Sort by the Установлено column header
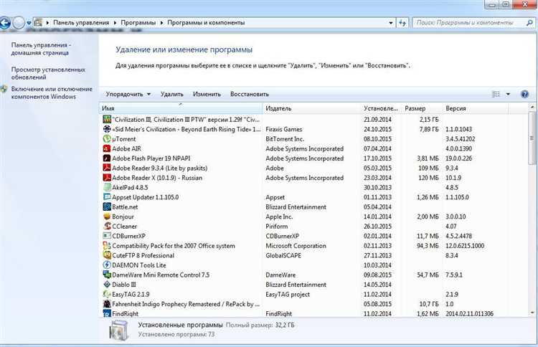The image size is (538, 347). click(382, 108)
